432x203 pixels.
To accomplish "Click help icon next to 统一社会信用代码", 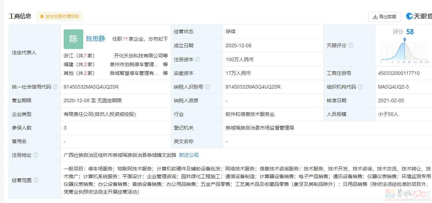I will coord(55,87).
